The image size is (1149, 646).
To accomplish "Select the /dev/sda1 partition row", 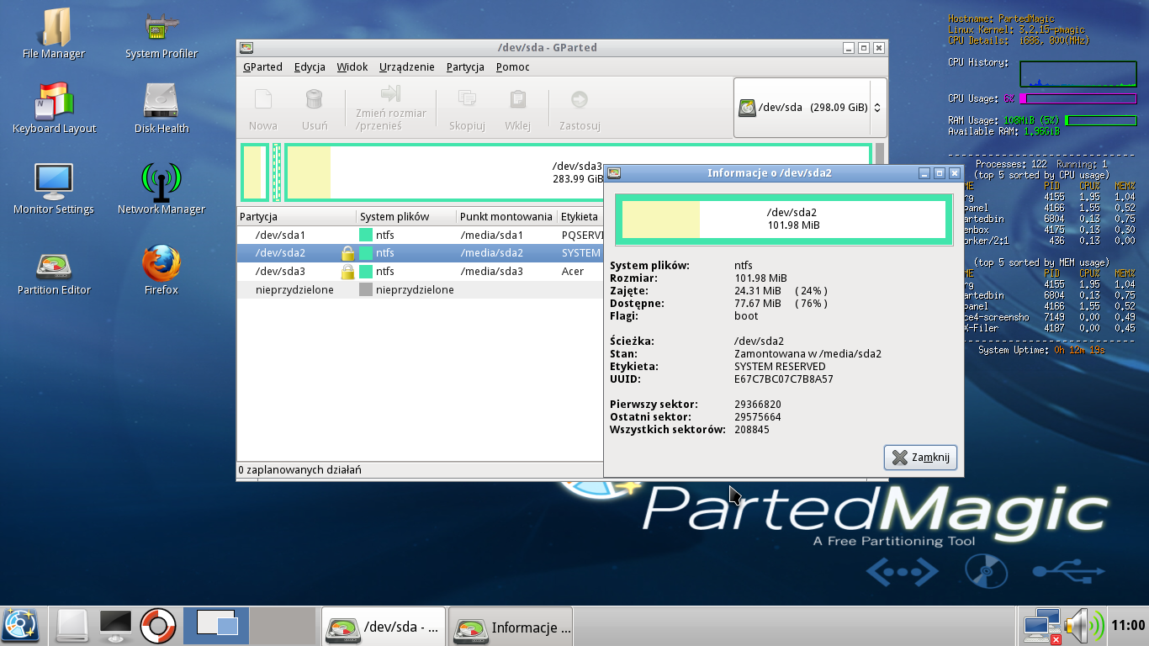I will pyautogui.click(x=421, y=236).
